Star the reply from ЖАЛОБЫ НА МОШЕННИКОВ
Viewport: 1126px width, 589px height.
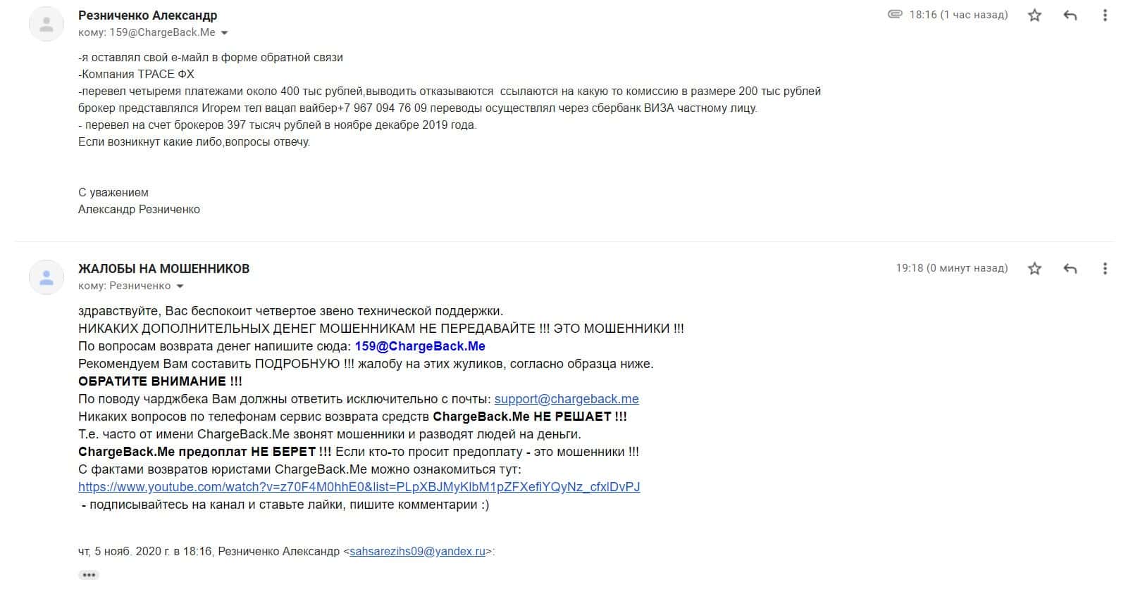click(x=1034, y=268)
